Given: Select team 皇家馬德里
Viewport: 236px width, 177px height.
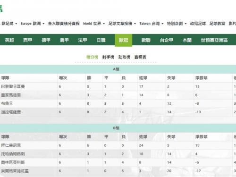Looking at the screenshot, I should (x=11, y=95).
